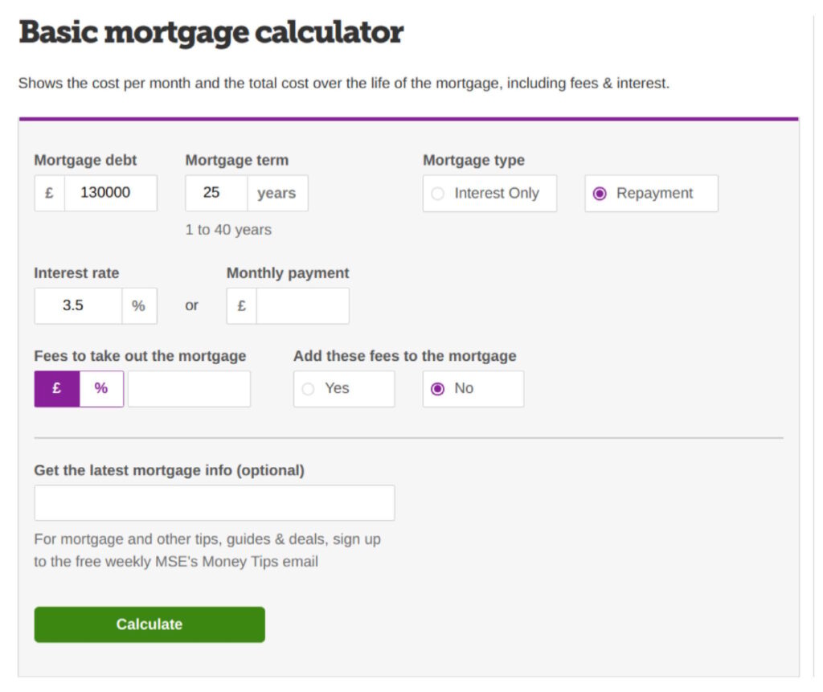
Task: Click the Monthly payment input field
Action: (302, 305)
